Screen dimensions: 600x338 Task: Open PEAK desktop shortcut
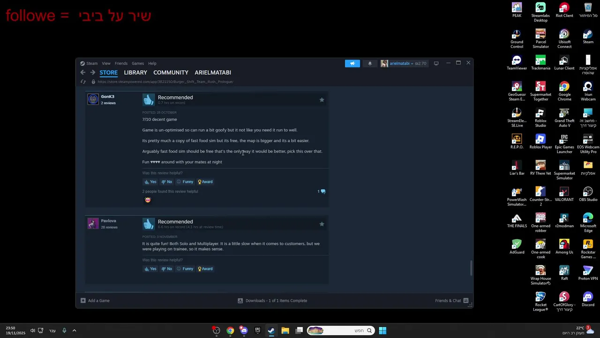point(517,10)
